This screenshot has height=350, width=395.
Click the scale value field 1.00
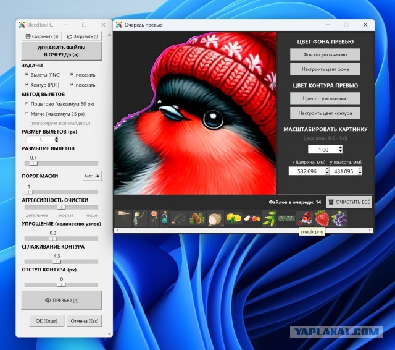(323, 150)
